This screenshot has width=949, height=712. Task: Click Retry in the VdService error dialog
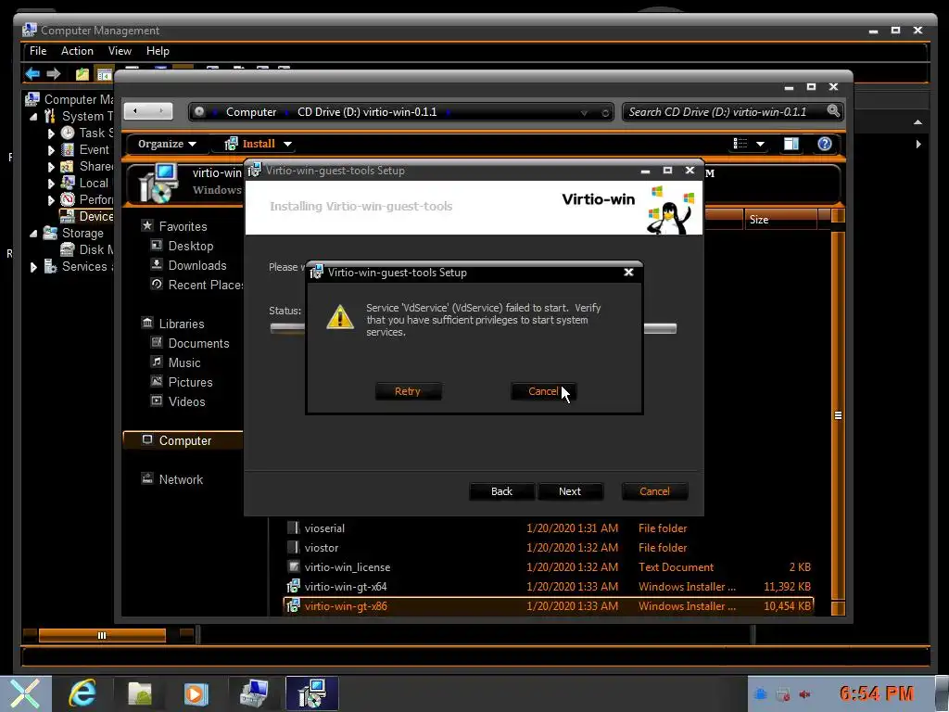click(x=408, y=391)
